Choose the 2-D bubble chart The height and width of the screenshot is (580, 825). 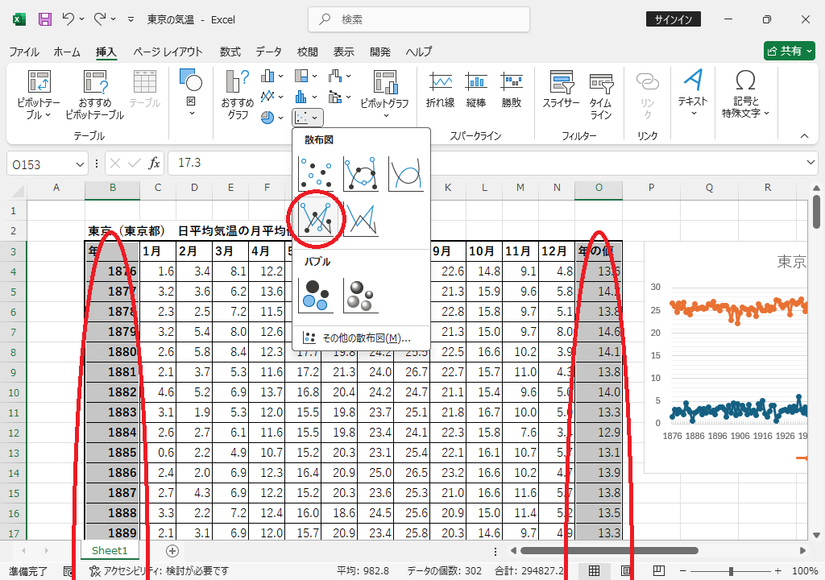(316, 296)
